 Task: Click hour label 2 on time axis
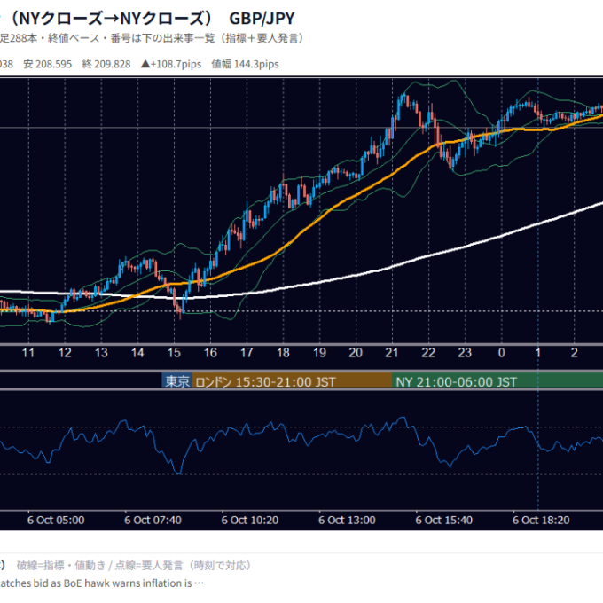574,353
